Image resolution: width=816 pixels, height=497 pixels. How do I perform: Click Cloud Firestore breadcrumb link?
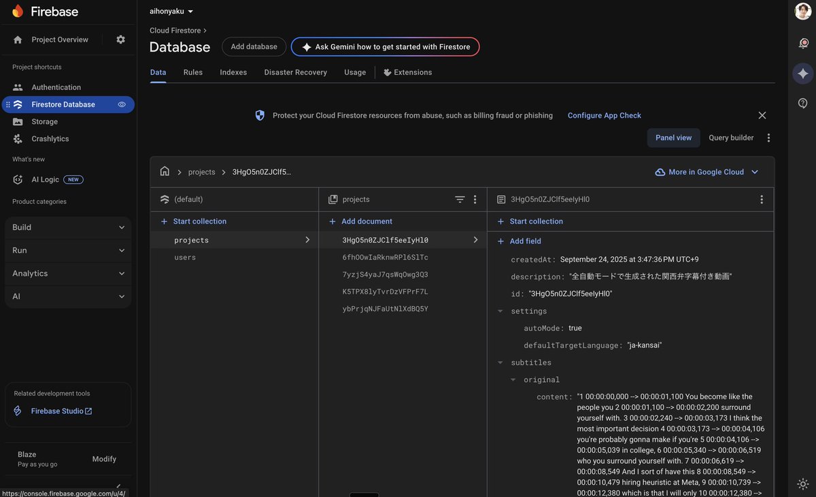pyautogui.click(x=175, y=31)
